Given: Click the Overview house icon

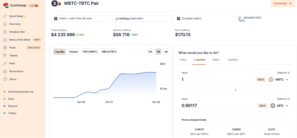Looking at the screenshot, I should (x=5, y=24).
